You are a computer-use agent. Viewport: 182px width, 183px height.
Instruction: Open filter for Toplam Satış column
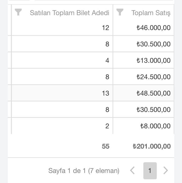coord(120,12)
